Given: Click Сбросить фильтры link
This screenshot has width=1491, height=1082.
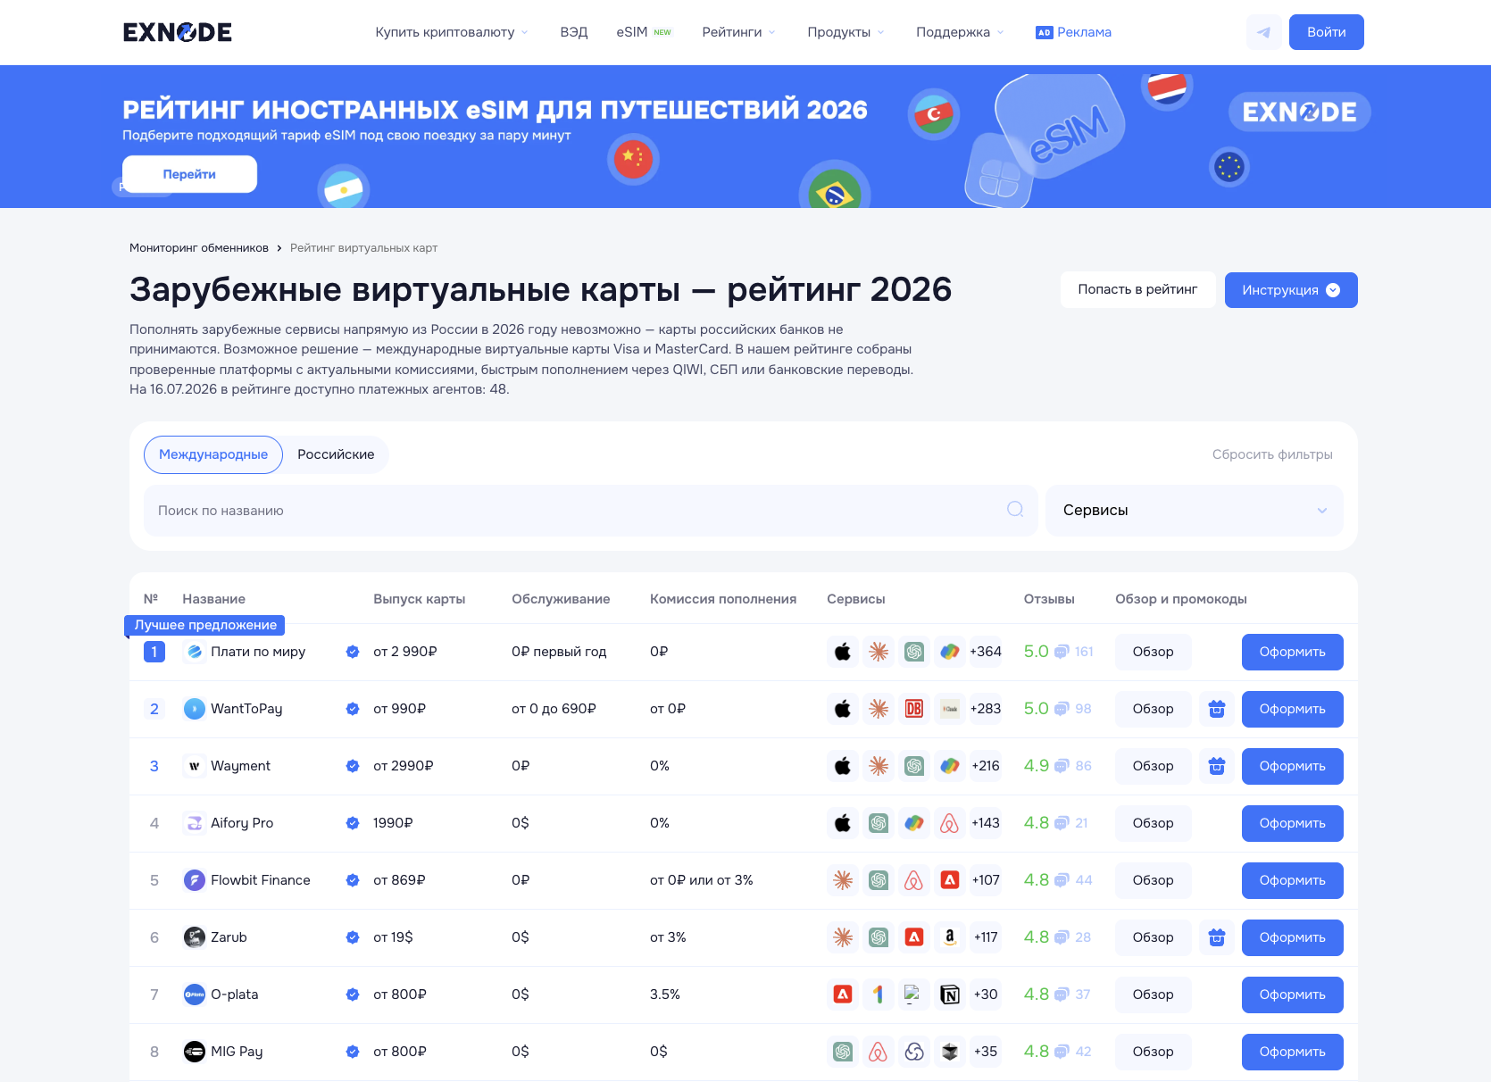Looking at the screenshot, I should coord(1272,454).
